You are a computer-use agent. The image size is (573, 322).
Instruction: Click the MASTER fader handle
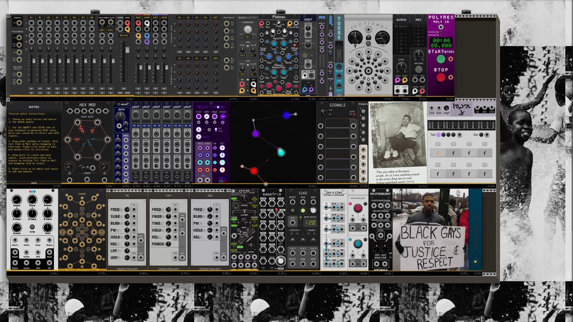coord(127,50)
